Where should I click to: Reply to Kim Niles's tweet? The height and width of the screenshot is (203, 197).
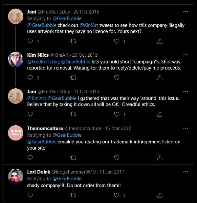(x=30, y=78)
